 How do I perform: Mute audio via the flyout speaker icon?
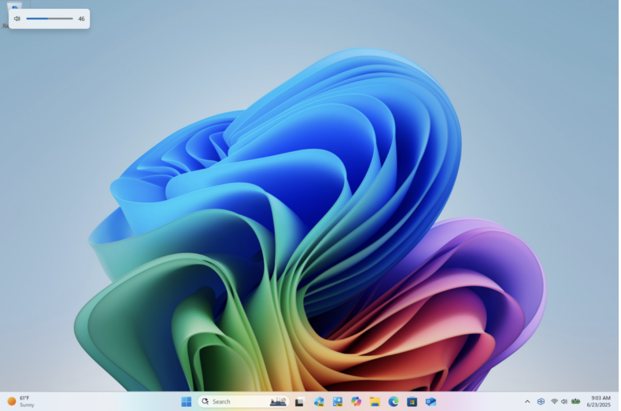[17, 18]
